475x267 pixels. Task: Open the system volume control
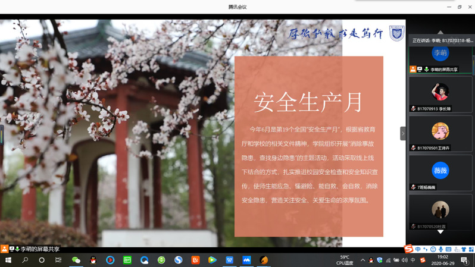[405, 260]
